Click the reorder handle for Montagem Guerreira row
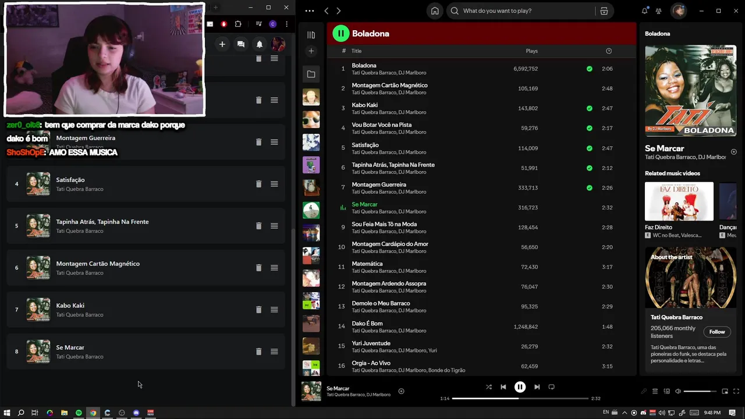 (x=274, y=142)
